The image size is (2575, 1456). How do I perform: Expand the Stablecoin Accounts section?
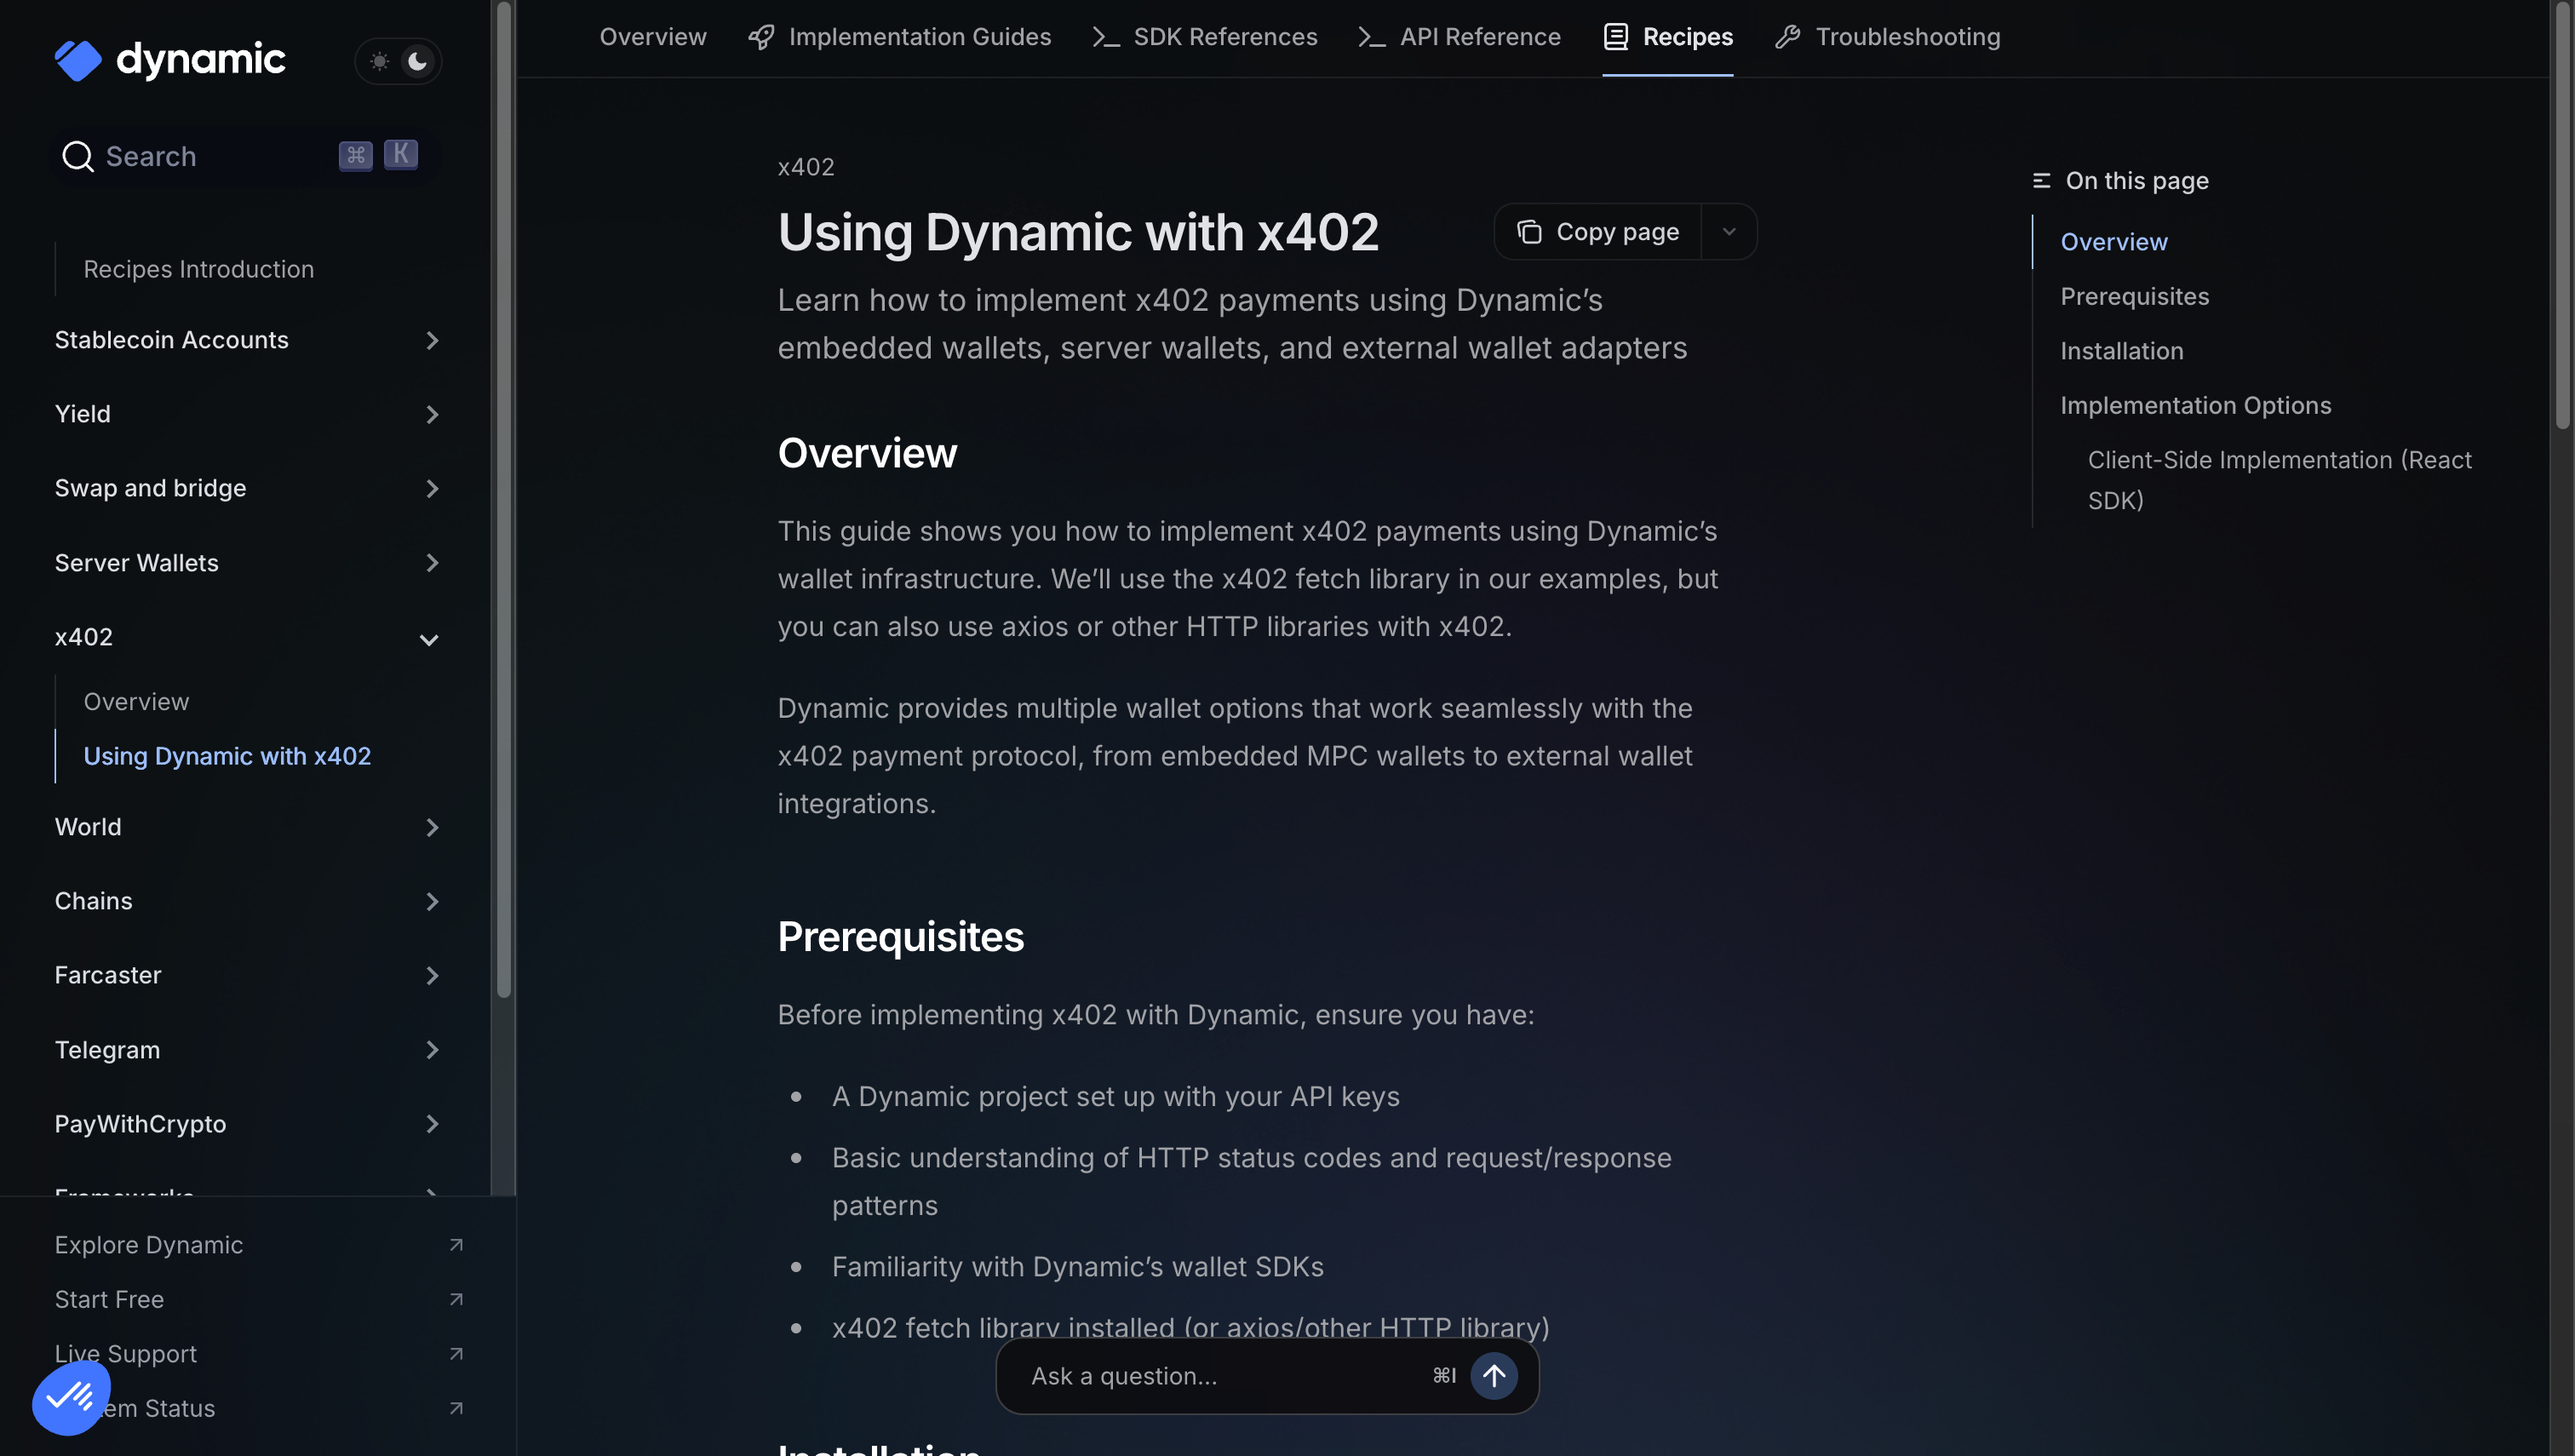[432, 341]
